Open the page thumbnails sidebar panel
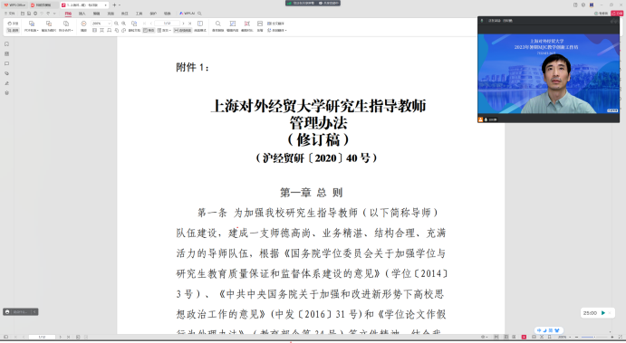This screenshot has width=626, height=343. [6, 53]
